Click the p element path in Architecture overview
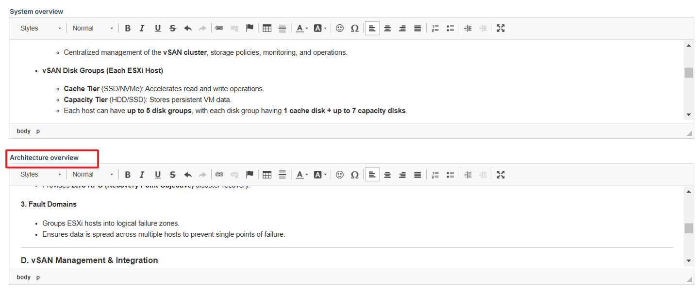 click(38, 277)
